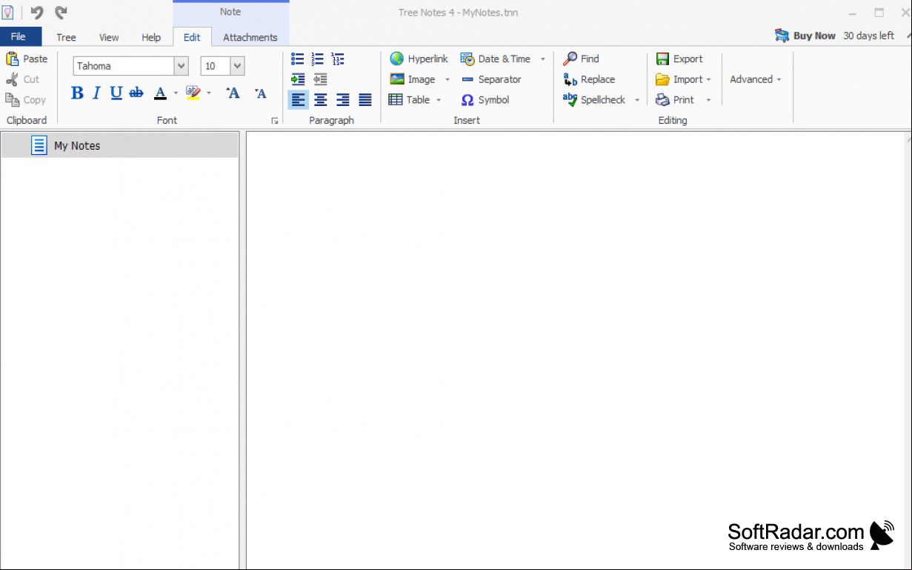Expand the Advanced menu

(x=756, y=79)
